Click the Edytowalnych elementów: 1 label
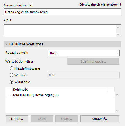 tap(100, 4)
